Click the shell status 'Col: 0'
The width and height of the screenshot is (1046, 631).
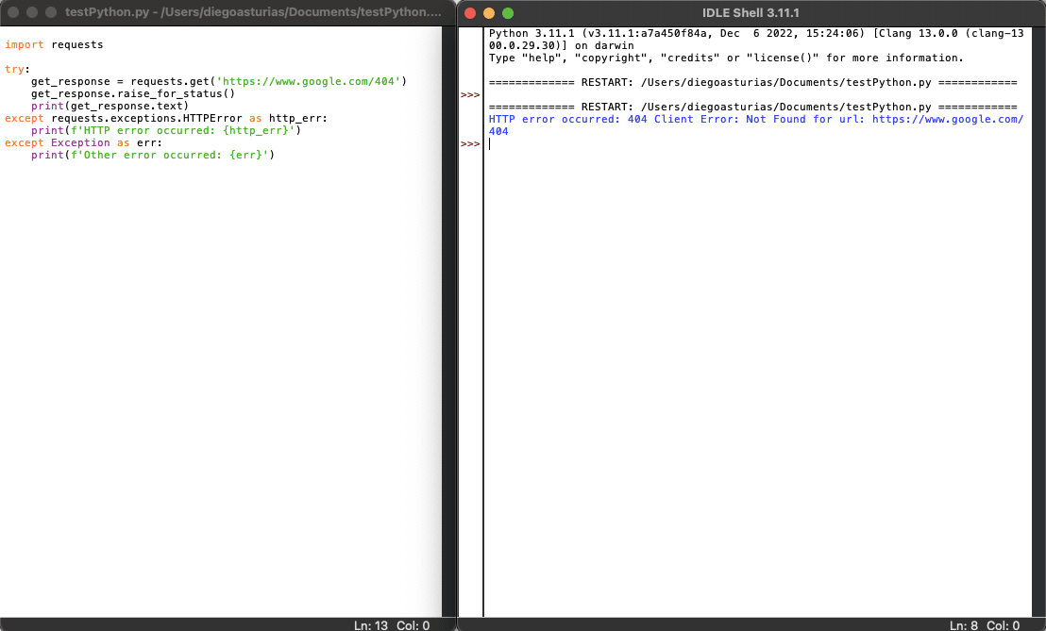point(1003,625)
